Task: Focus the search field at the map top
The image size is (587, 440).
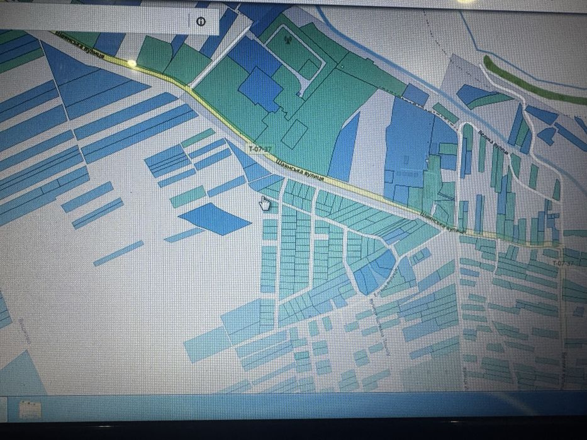Action: [x=94, y=19]
